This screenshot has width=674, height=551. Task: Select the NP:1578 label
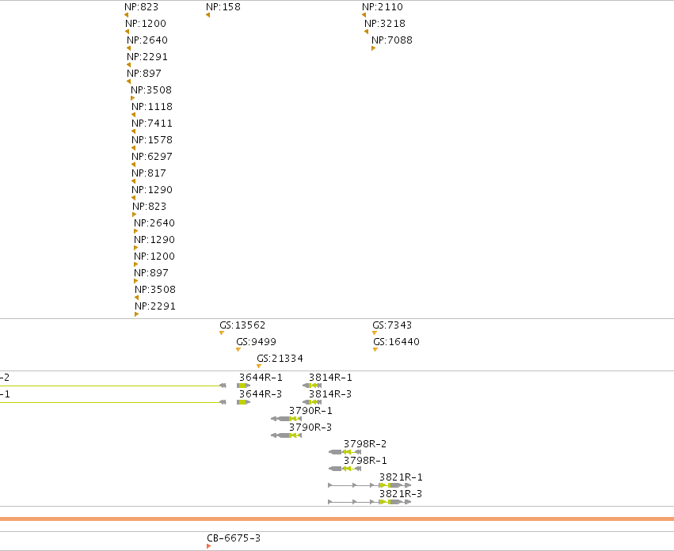click(152, 140)
